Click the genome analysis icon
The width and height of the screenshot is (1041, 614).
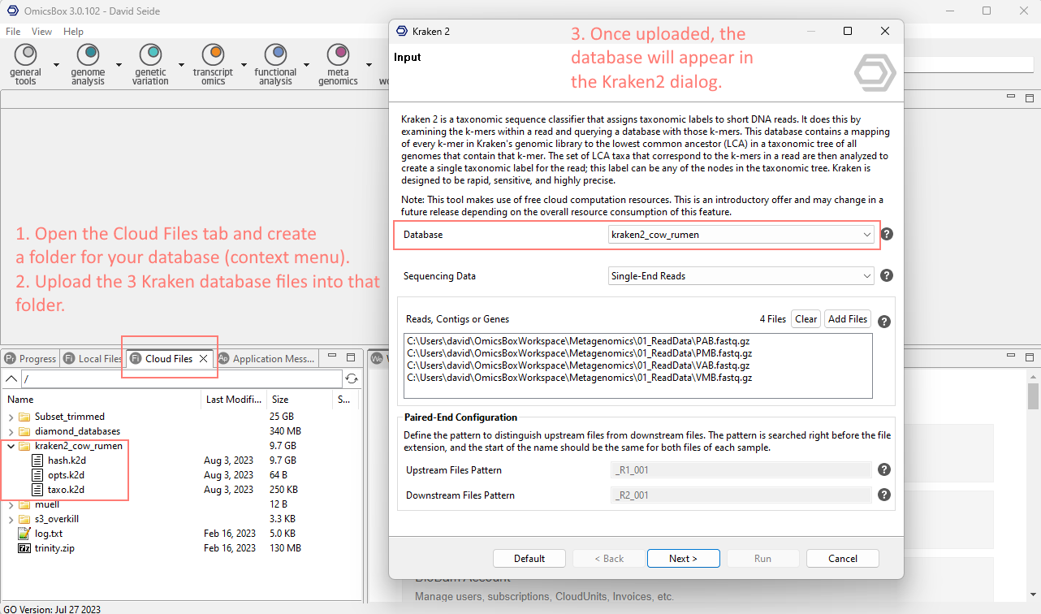tap(88, 55)
